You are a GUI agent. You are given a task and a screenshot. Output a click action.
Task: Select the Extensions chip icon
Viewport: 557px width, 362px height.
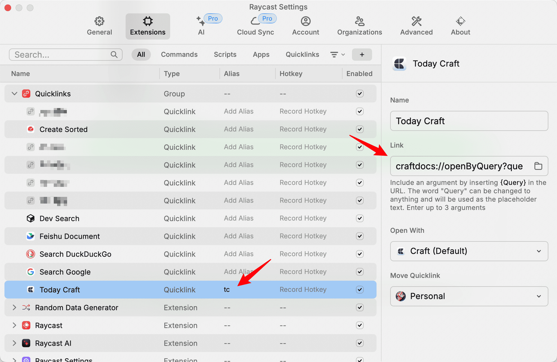point(148,21)
